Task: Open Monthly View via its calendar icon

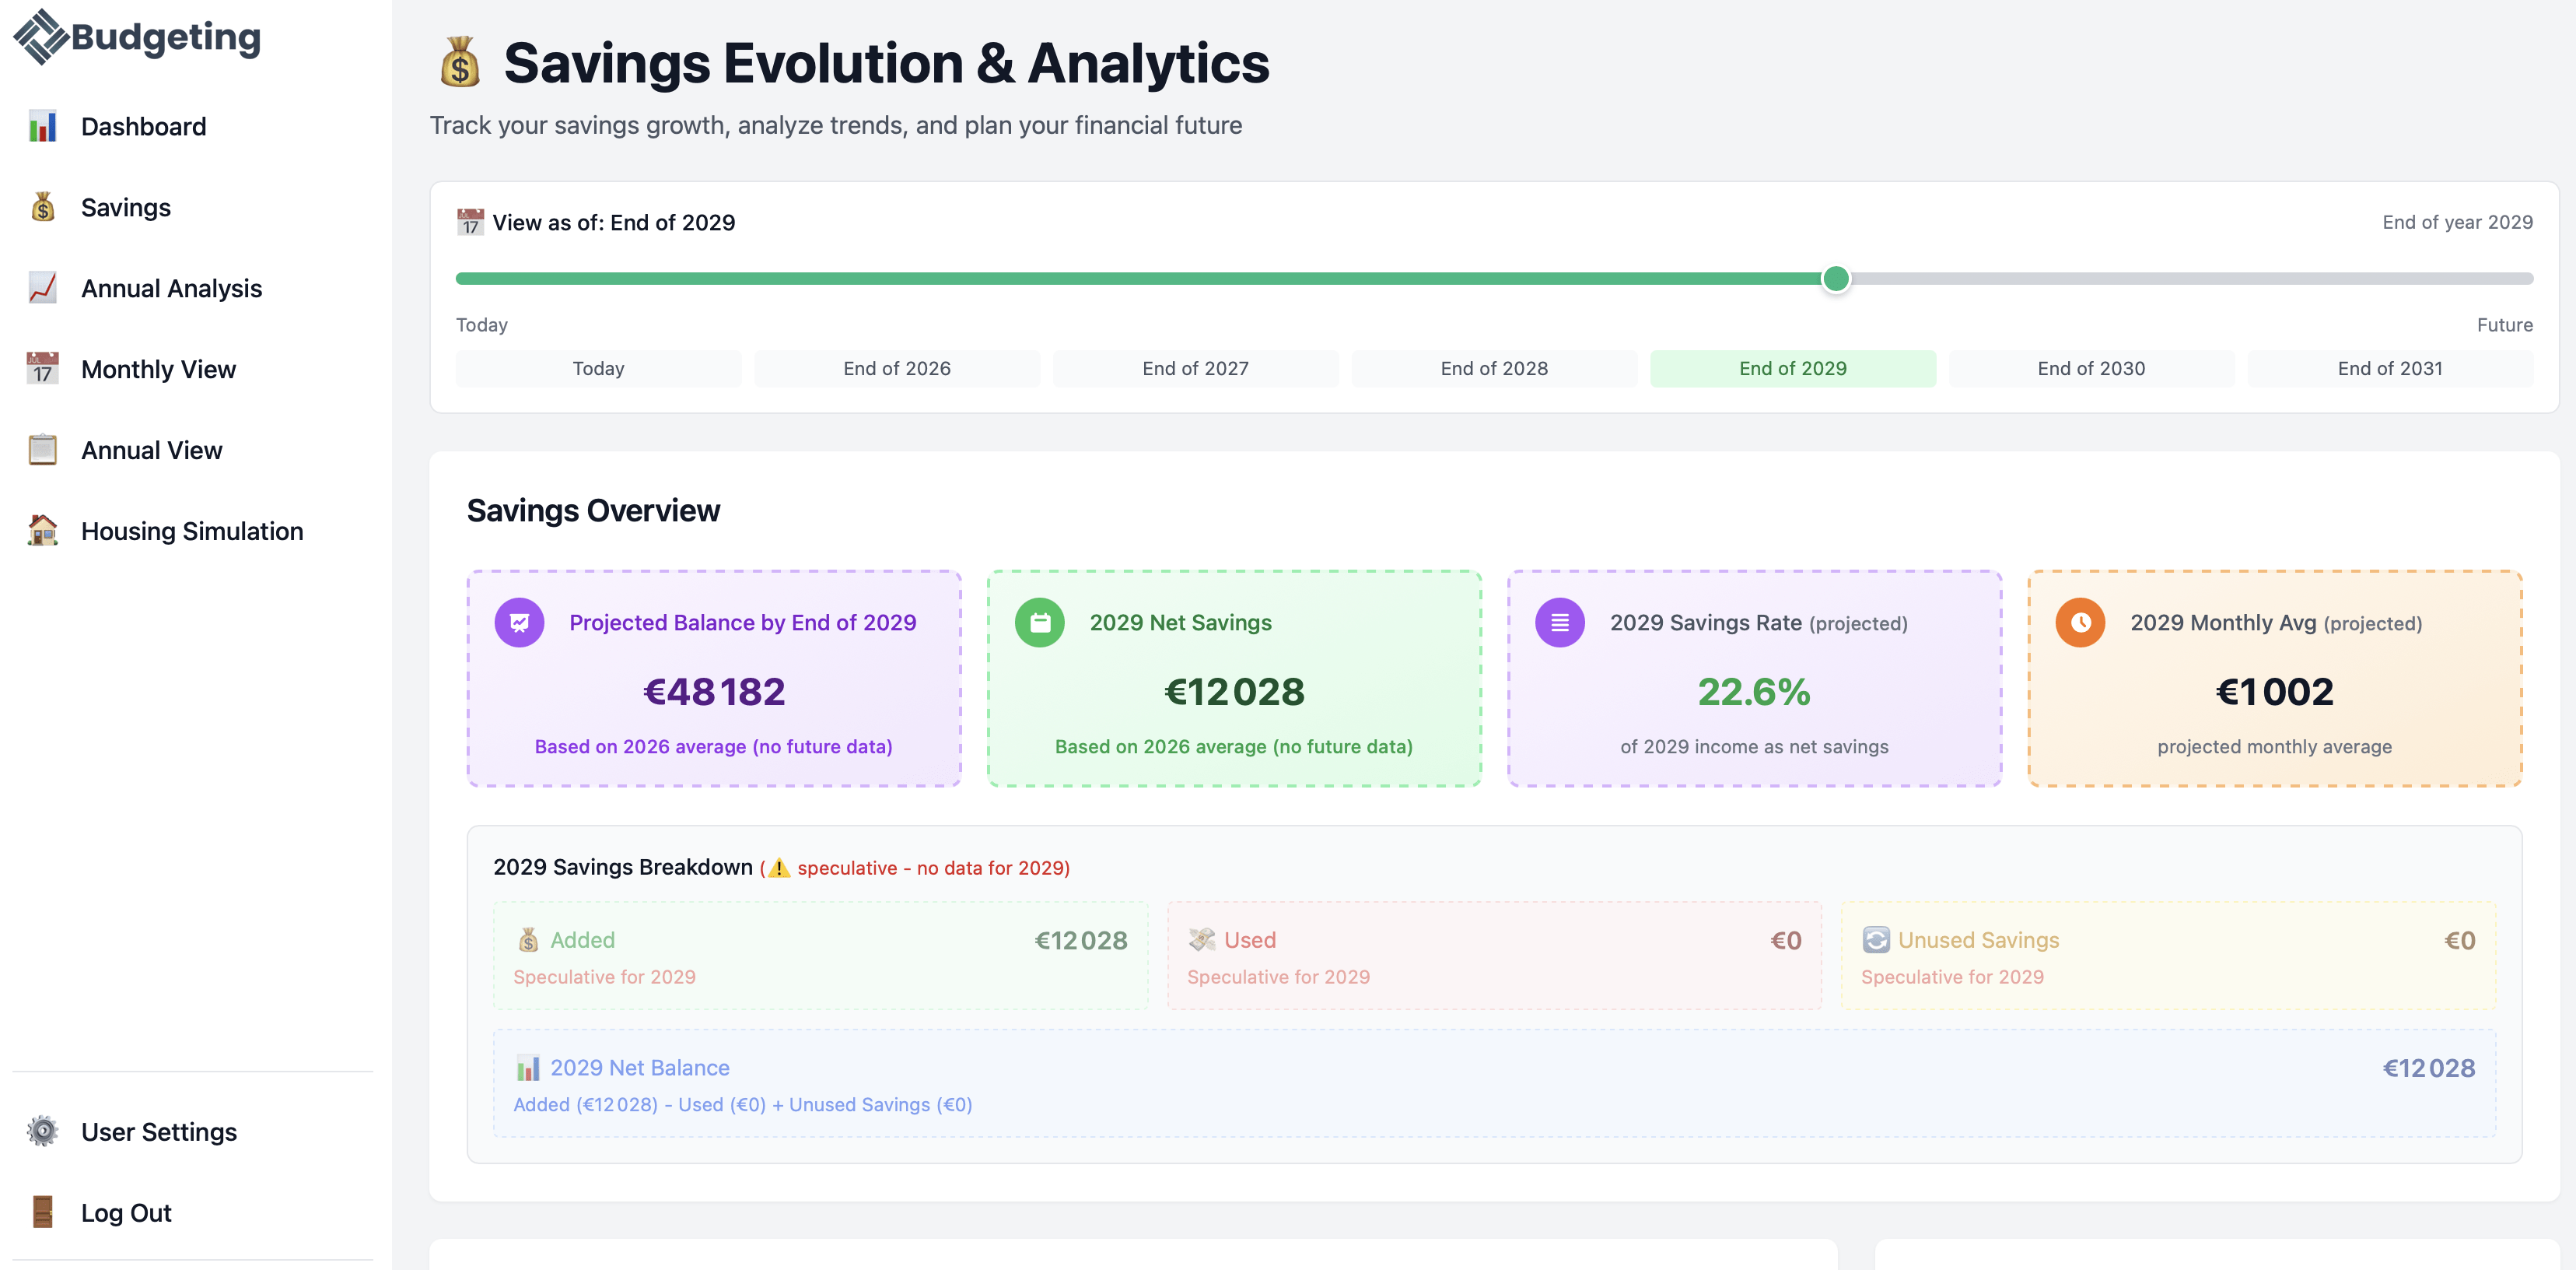Action: click(x=43, y=368)
